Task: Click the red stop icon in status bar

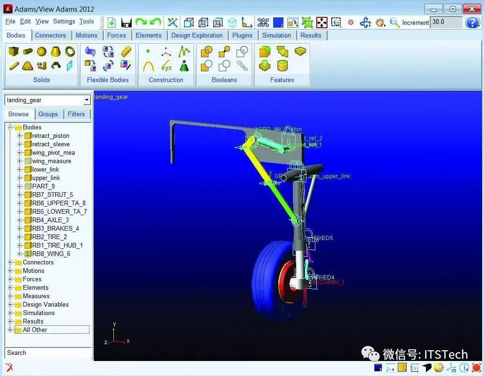Action: [477, 368]
